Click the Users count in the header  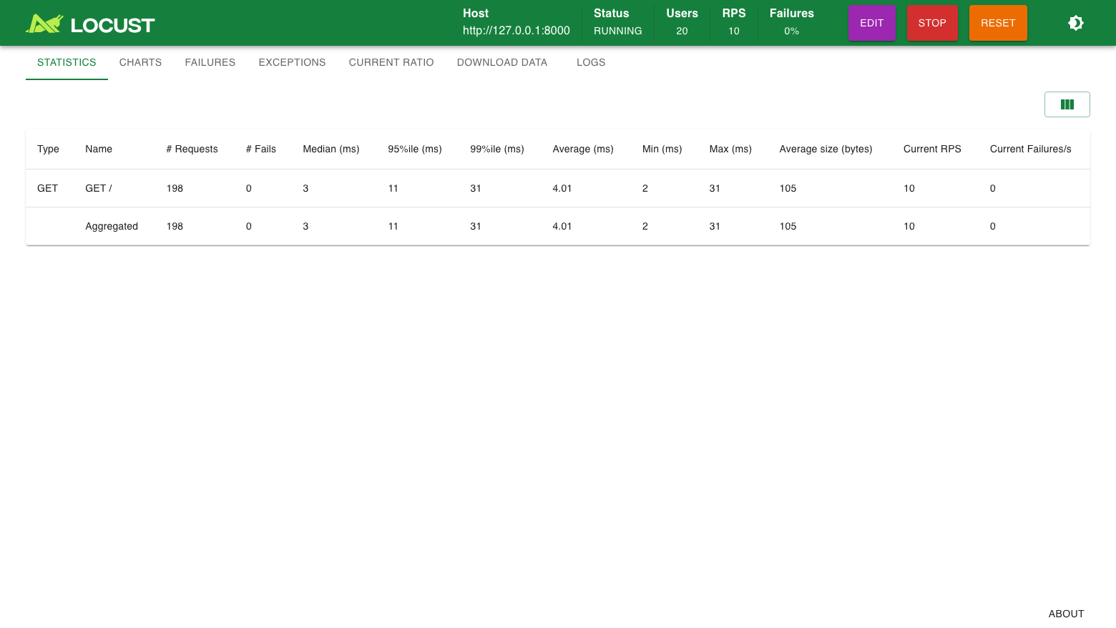(682, 31)
